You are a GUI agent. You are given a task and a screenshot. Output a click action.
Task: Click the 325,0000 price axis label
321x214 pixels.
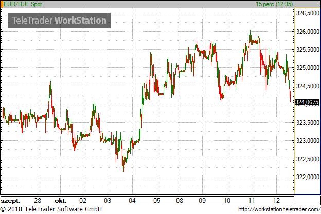(308, 68)
